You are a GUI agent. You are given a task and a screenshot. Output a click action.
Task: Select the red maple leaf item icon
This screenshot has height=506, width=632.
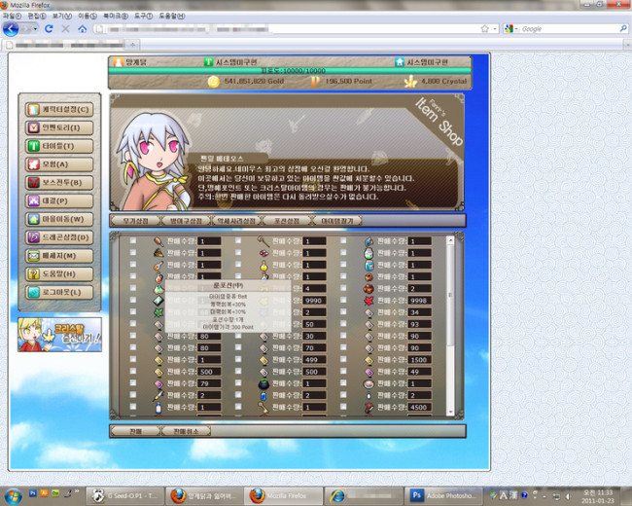click(x=369, y=301)
